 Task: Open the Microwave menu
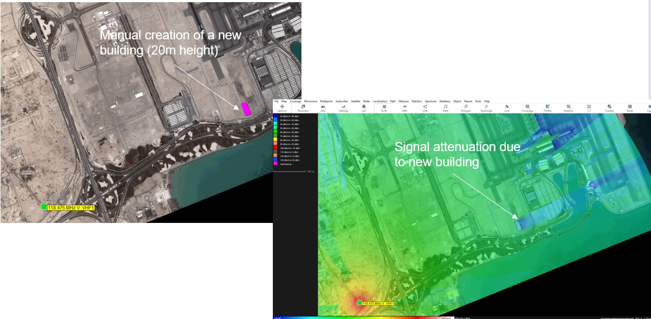(x=311, y=101)
